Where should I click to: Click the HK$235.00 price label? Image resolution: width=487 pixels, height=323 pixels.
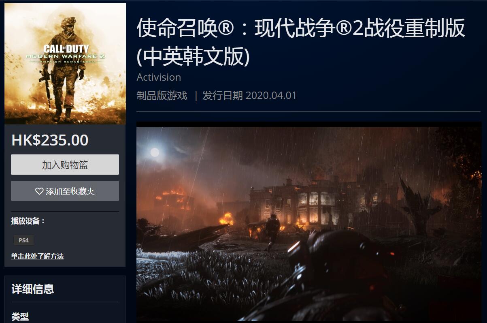tap(50, 140)
